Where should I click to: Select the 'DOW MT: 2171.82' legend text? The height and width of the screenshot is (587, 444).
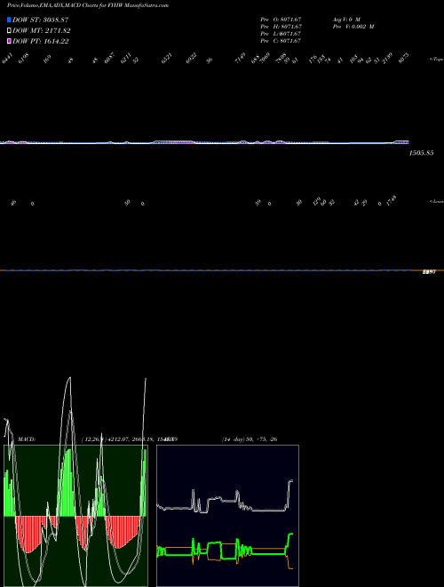(42, 31)
